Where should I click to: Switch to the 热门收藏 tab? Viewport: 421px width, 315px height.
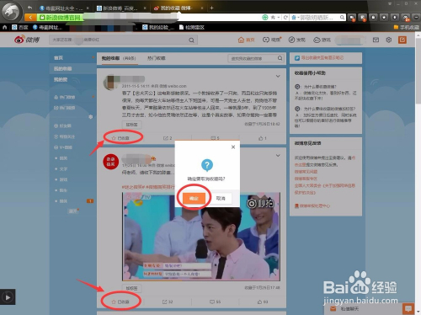pyautogui.click(x=156, y=58)
